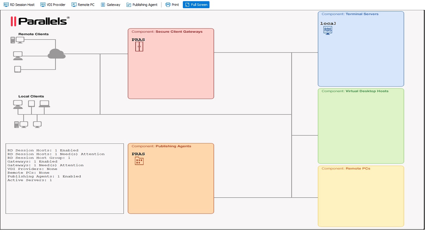Screen dimensions: 425x239
Task: Open the Remote PCs component panel
Action: click(x=361, y=196)
